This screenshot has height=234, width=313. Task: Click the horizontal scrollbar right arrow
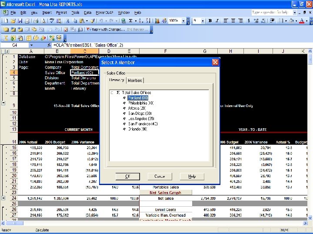306,223
